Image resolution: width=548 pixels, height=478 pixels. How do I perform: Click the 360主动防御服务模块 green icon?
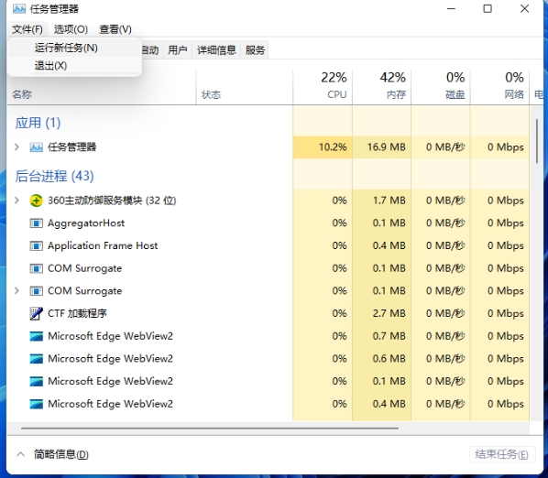(36, 201)
